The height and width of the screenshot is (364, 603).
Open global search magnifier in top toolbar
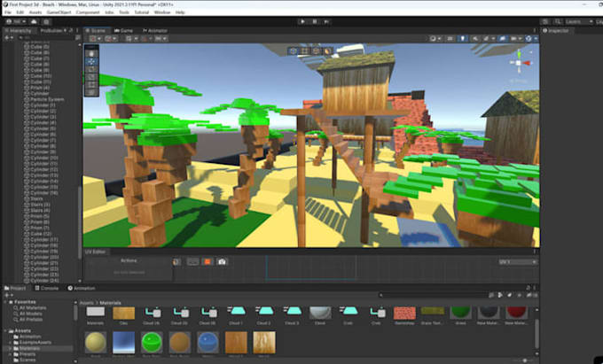(558, 21)
